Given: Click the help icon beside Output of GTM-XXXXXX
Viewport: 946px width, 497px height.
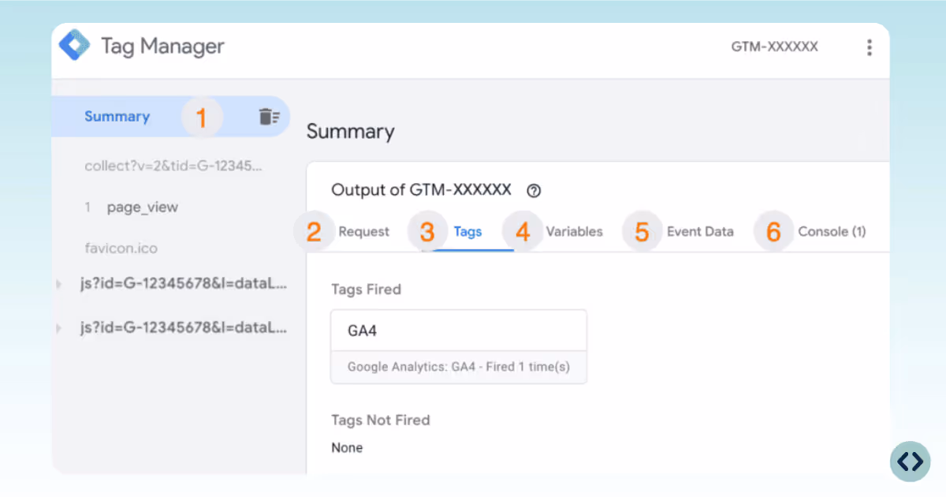Looking at the screenshot, I should [534, 190].
